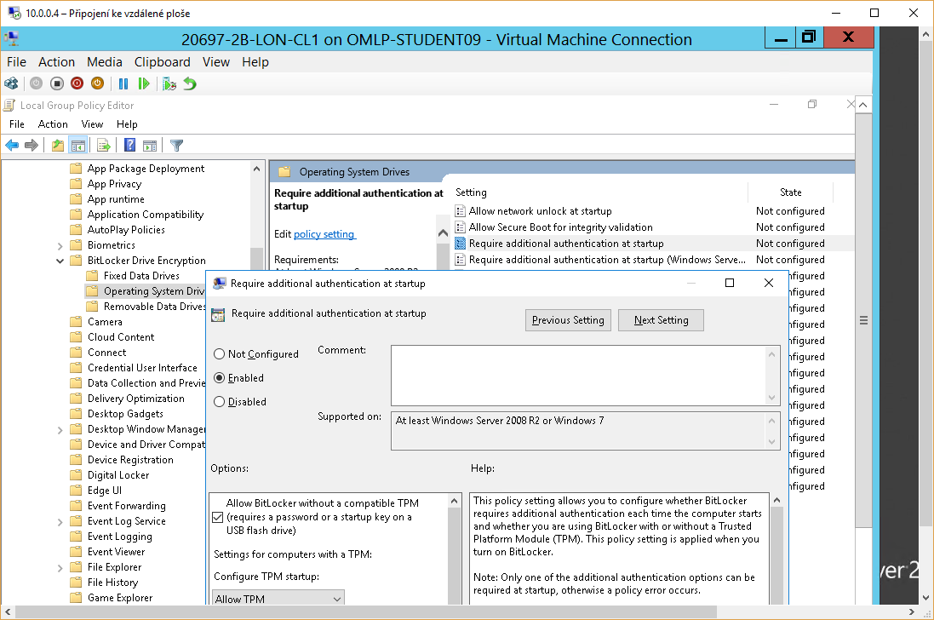The width and height of the screenshot is (934, 620).
Task: Click inside the Comment text box
Action: 578,376
